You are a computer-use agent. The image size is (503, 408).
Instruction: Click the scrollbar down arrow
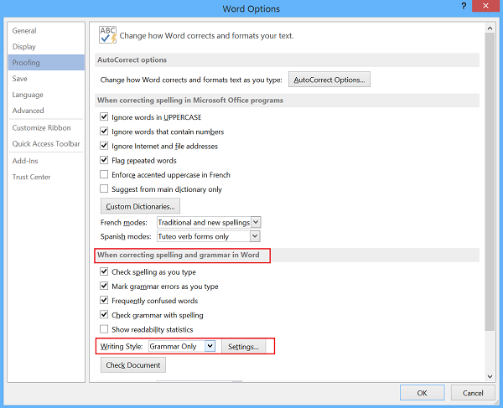[490, 377]
